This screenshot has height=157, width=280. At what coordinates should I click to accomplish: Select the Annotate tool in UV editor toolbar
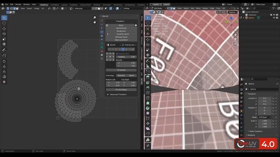tap(4, 50)
